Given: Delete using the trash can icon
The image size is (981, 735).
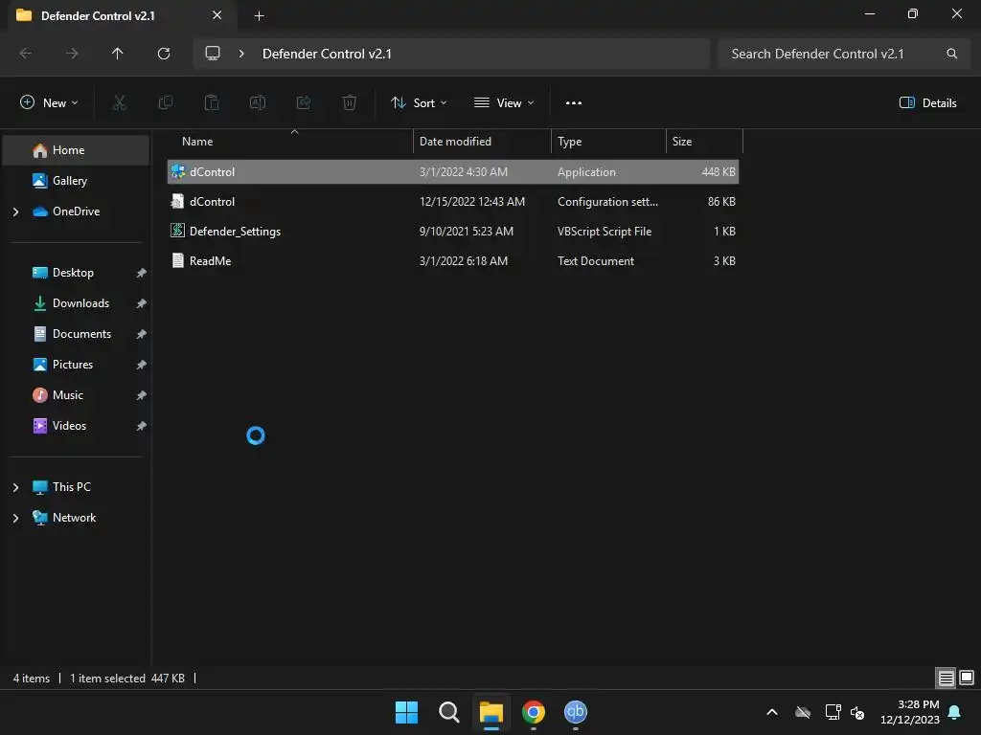Looking at the screenshot, I should pos(350,103).
